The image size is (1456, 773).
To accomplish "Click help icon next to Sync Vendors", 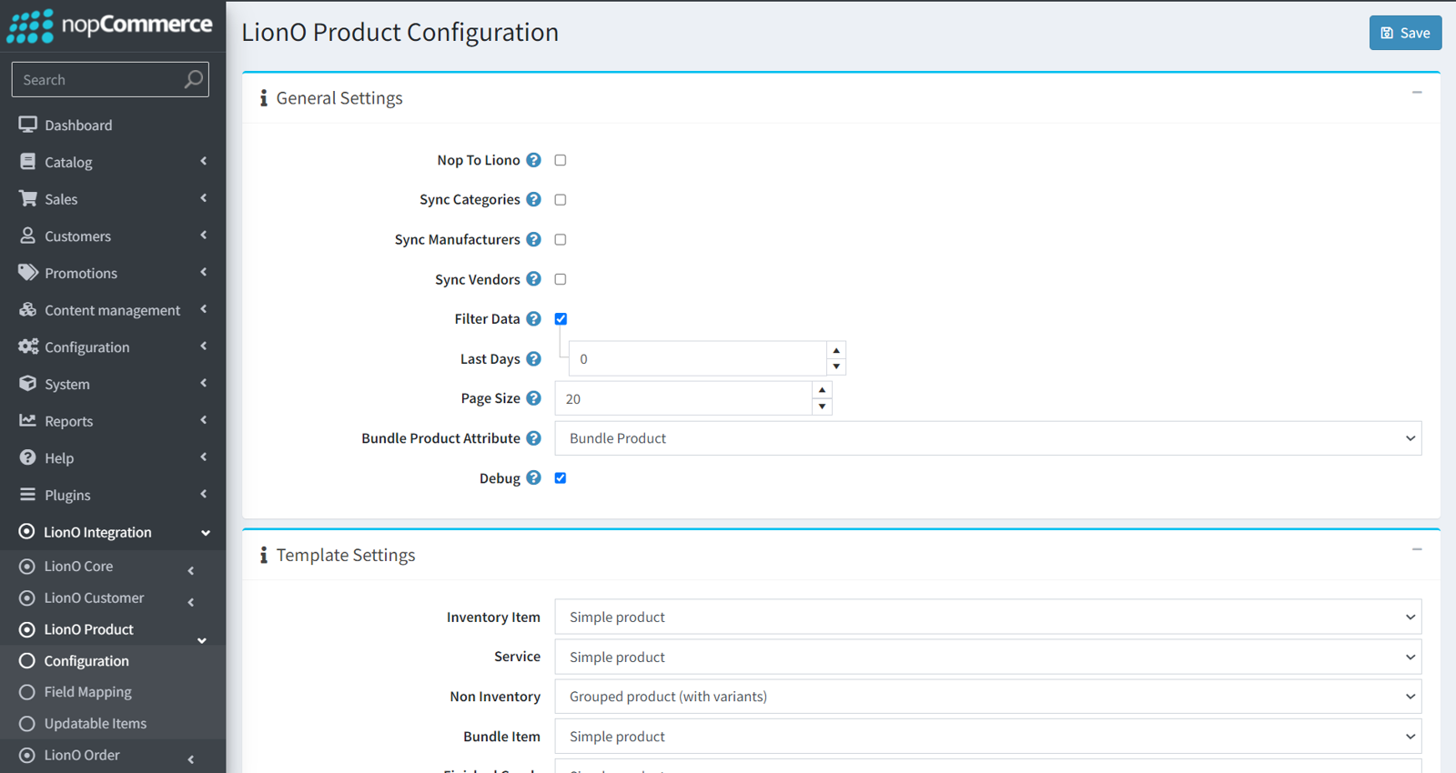I will 534,279.
